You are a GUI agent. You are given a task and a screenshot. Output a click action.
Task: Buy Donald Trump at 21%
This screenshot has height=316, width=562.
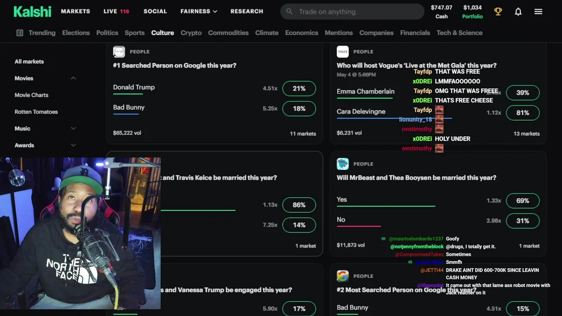299,88
